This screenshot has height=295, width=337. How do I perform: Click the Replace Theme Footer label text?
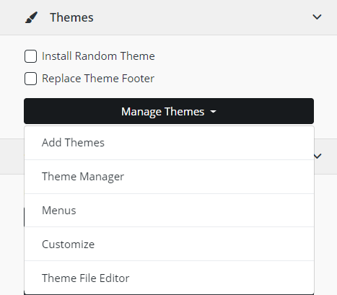(98, 79)
